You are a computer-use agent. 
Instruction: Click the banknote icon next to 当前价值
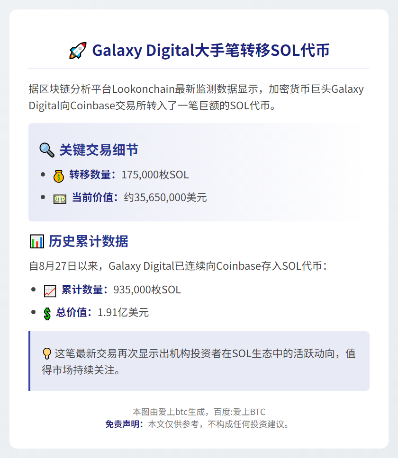[x=60, y=199]
